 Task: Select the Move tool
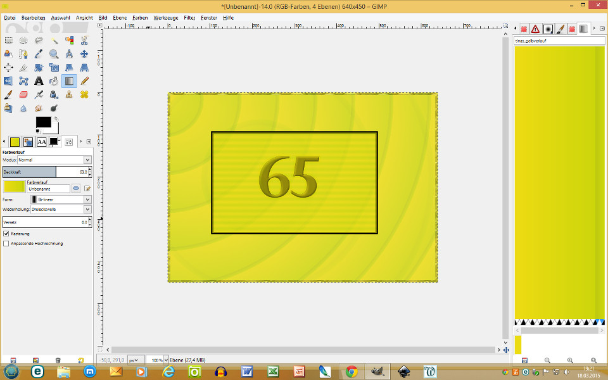pyautogui.click(x=84, y=54)
